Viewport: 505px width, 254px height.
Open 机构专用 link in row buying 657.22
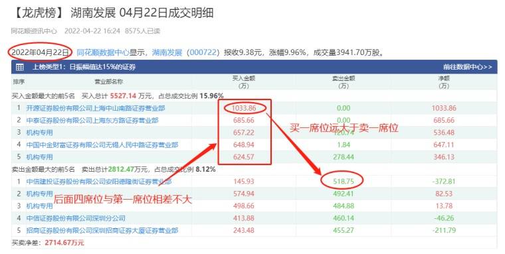pos(39,133)
